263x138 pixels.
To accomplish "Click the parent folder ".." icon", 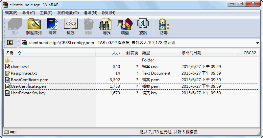I will (7, 60).
